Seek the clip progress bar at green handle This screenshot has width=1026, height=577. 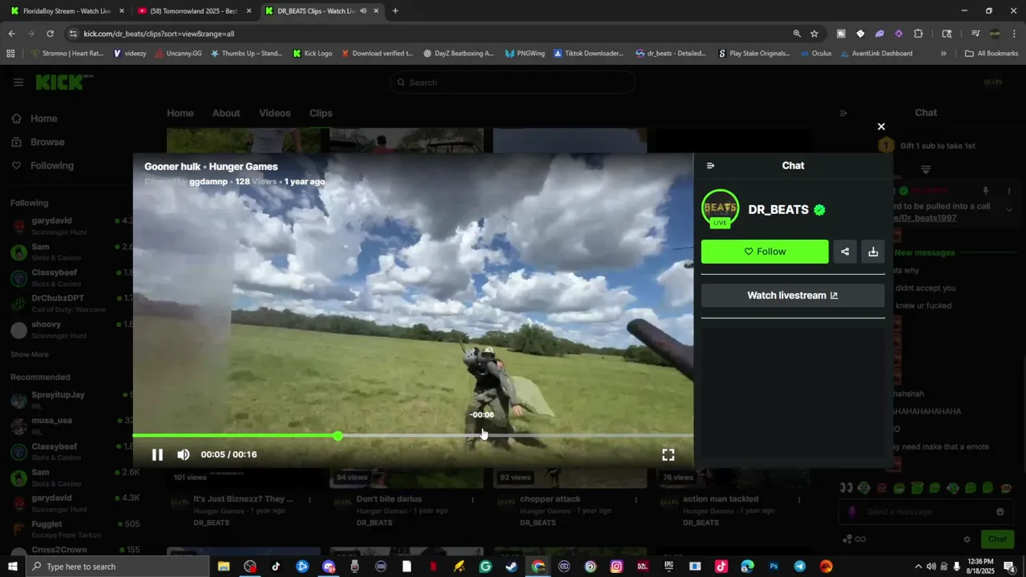pos(338,436)
